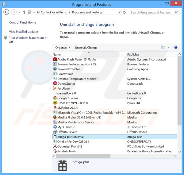
Task: Click All Control Panel Items breadcrumb
Action: click(52, 12)
